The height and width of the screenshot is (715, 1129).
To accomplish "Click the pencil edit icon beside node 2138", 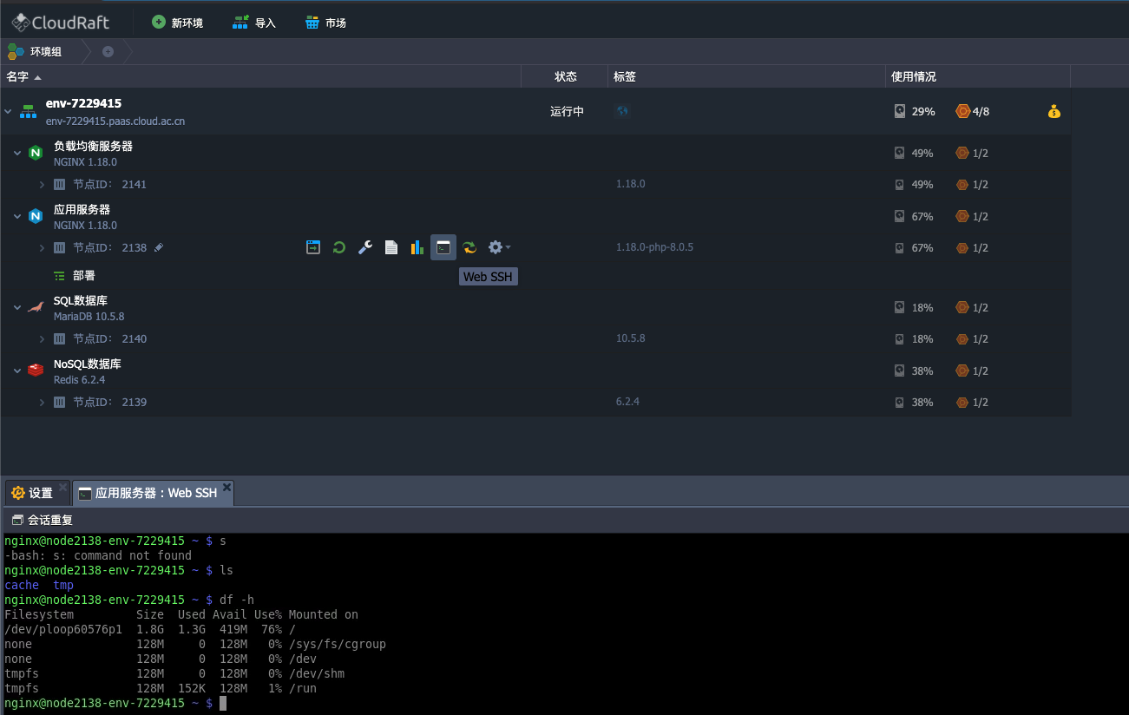I will pos(158,247).
